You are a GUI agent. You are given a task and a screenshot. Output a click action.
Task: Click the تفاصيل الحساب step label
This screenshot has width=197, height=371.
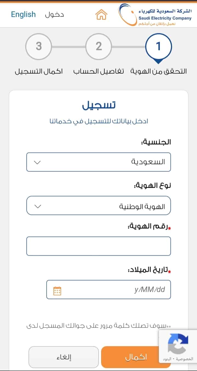click(x=99, y=71)
